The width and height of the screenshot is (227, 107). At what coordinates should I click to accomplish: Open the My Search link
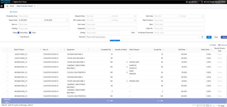point(13,12)
